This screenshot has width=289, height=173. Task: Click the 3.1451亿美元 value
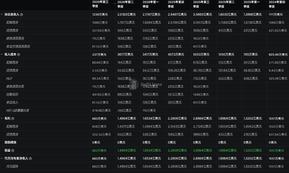202,22
